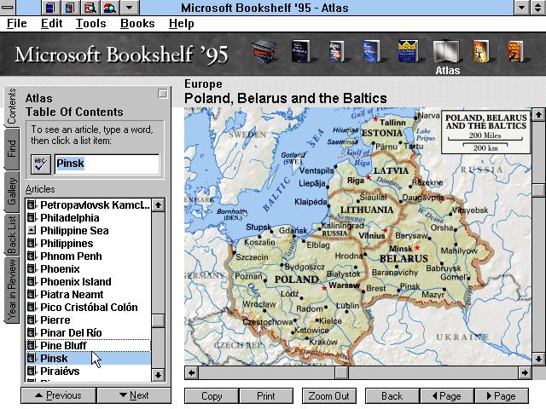Click the second QuickShelf book icon with colored cover
This screenshot has width=546, height=409.
70,8
